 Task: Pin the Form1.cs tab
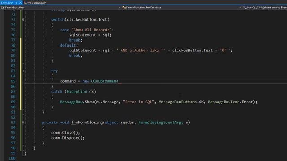tap(16, 3)
